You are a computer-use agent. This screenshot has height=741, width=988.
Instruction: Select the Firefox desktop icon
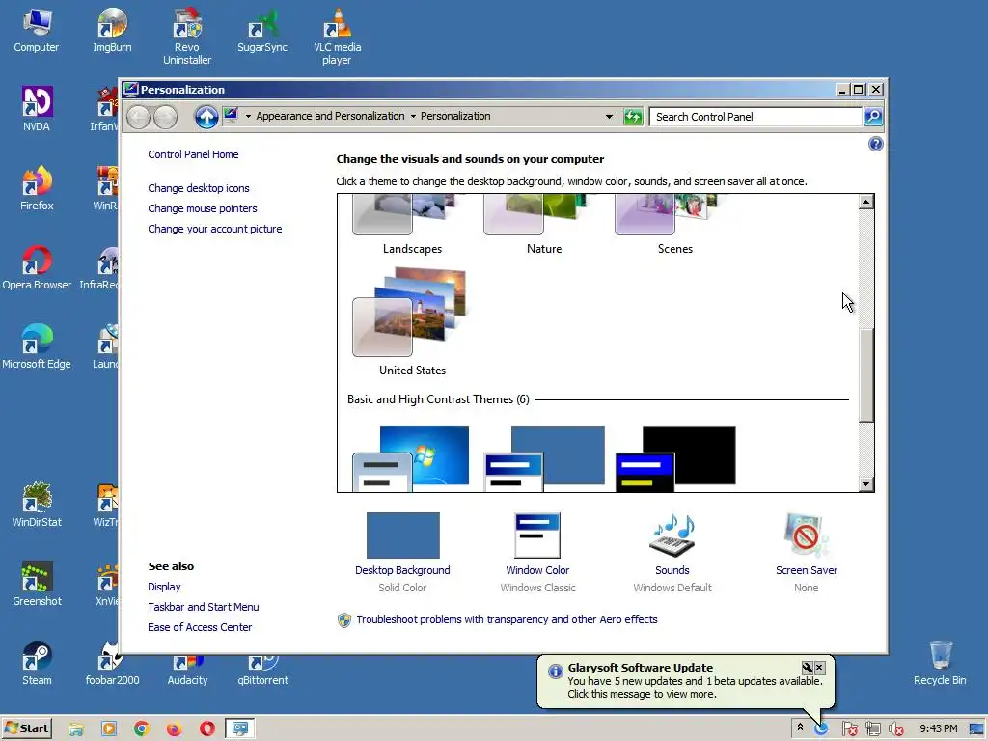click(x=37, y=188)
